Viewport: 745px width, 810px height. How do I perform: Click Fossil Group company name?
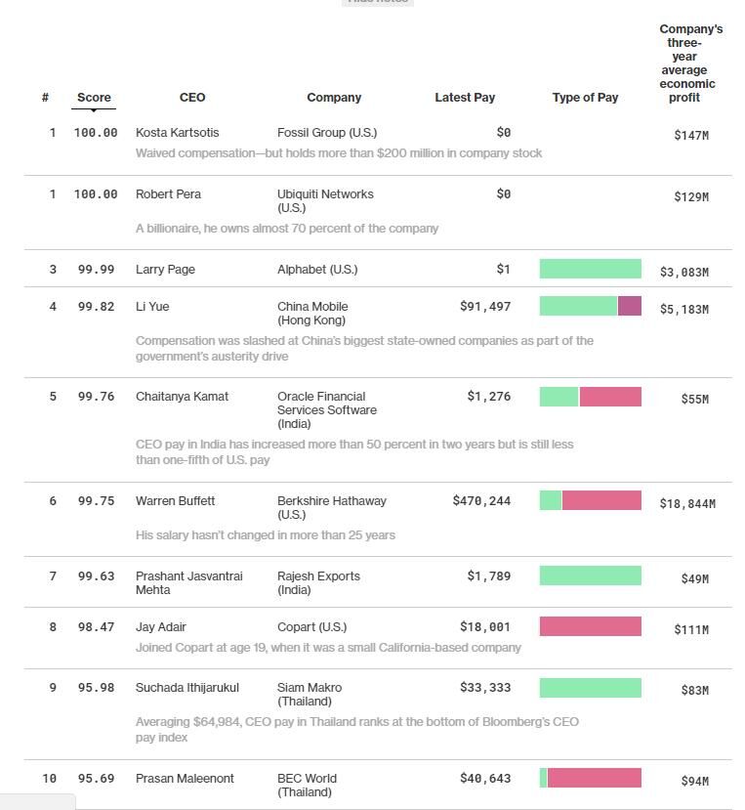point(326,133)
